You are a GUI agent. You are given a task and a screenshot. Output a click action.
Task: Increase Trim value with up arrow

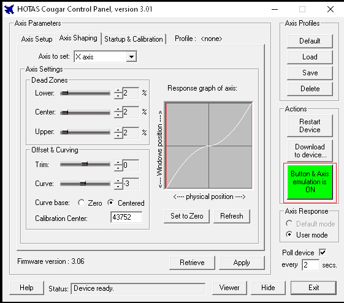pos(118,162)
